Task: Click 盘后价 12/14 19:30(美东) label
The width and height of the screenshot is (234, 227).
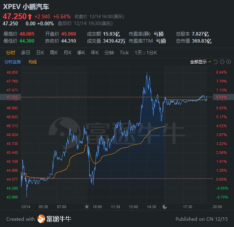Action: [85, 23]
